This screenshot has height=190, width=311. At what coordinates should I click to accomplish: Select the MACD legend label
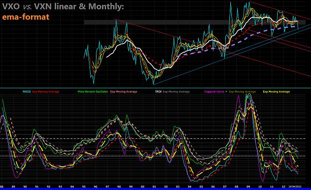tap(27, 92)
